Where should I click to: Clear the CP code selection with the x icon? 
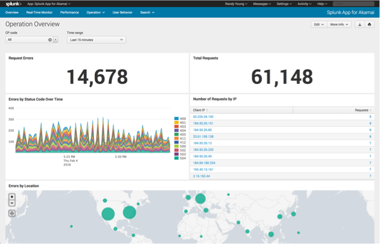[50, 39]
